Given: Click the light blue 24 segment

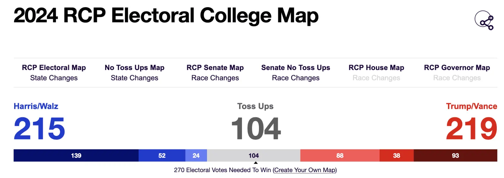Looking at the screenshot, I should 196,155.
